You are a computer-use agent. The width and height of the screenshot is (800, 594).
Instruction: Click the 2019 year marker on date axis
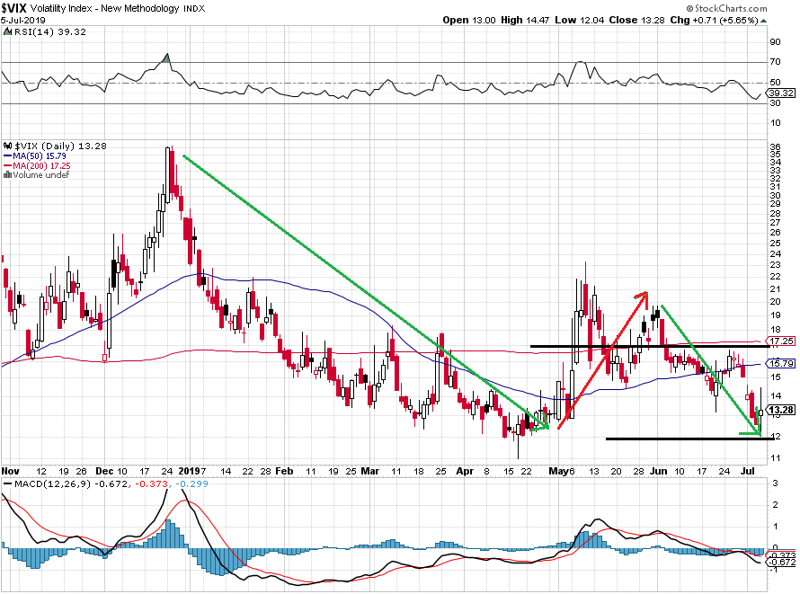tap(191, 470)
